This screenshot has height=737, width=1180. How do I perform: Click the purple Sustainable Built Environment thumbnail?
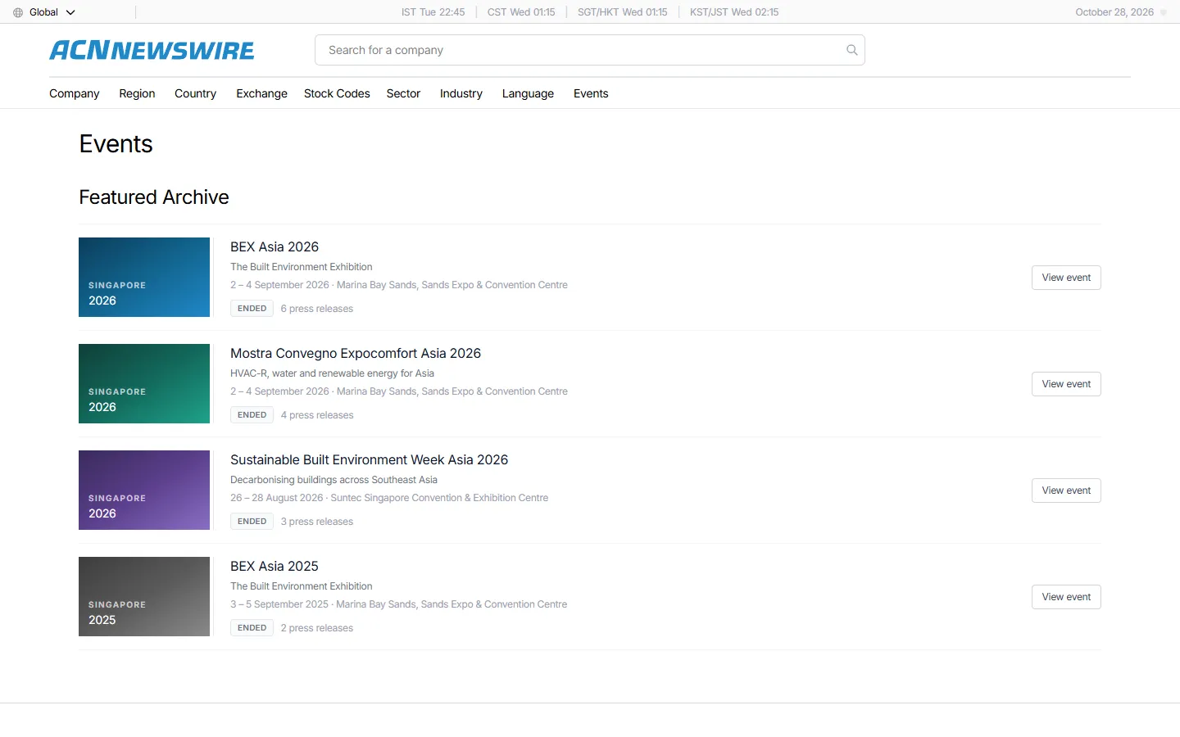pos(144,490)
